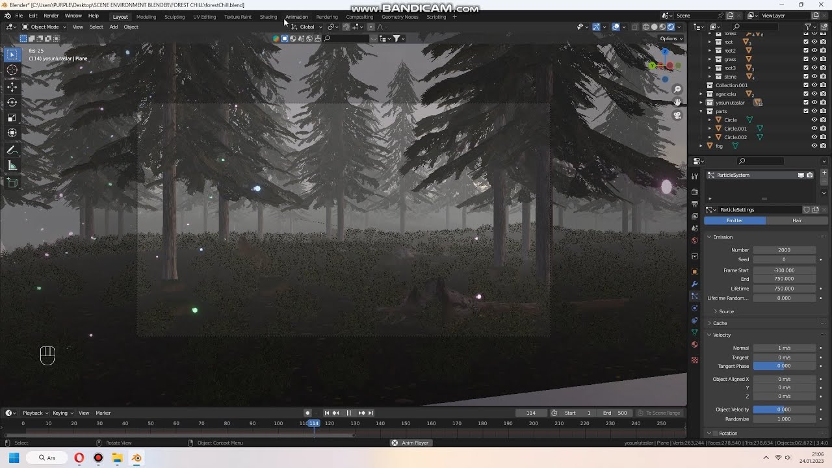Viewport: 832px width, 468px height.
Task: Open the Render properties tab icon
Action: coord(694,192)
